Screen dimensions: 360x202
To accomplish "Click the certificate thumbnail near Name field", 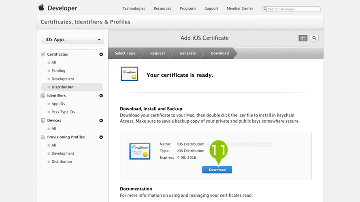I will (140, 151).
